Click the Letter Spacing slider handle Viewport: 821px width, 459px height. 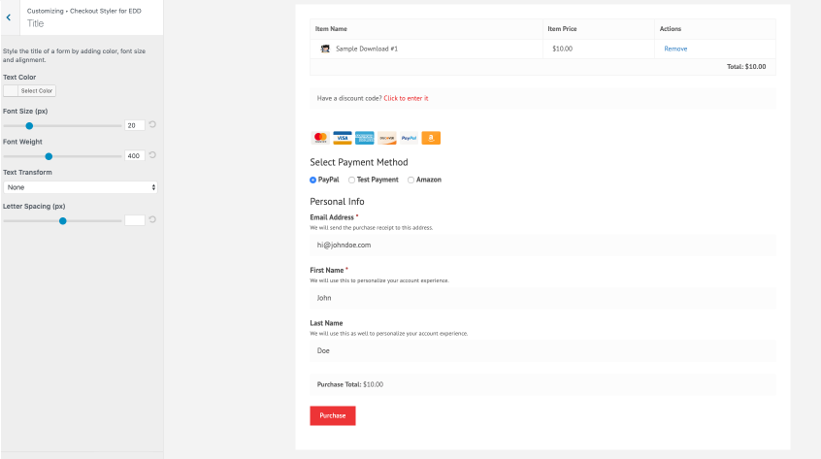coord(63,221)
